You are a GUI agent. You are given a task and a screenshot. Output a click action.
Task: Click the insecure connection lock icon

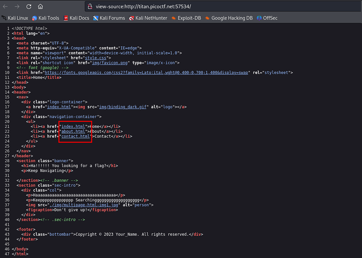tap(90, 6)
